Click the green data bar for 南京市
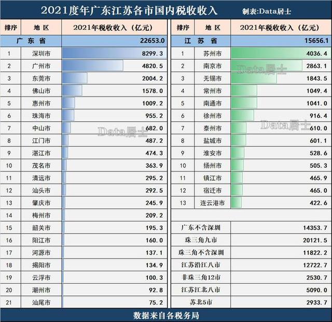Screen dimensions: 332x322 [x=266, y=66]
